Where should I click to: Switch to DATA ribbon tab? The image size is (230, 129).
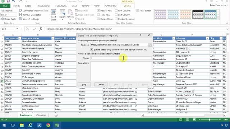coord(74,6)
